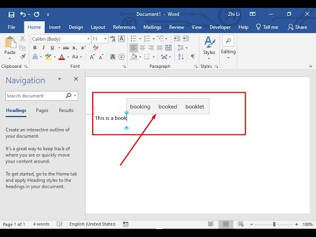The height and width of the screenshot is (237, 316).
Task: Open the paragraph shading color menu
Action: [x=140, y=57]
